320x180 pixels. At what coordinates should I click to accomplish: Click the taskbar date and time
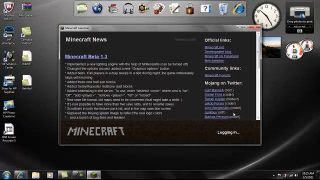pos(308,175)
